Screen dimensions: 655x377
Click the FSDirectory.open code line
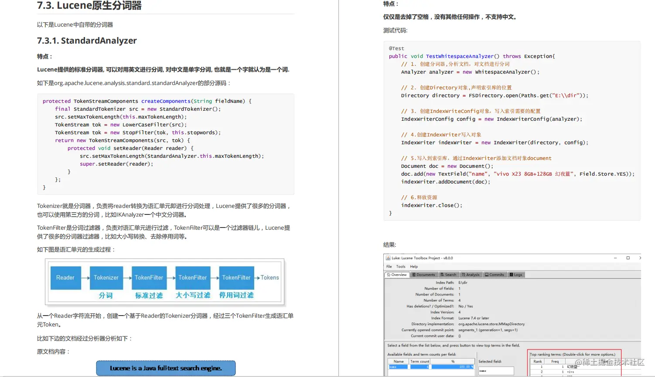tap(495, 95)
